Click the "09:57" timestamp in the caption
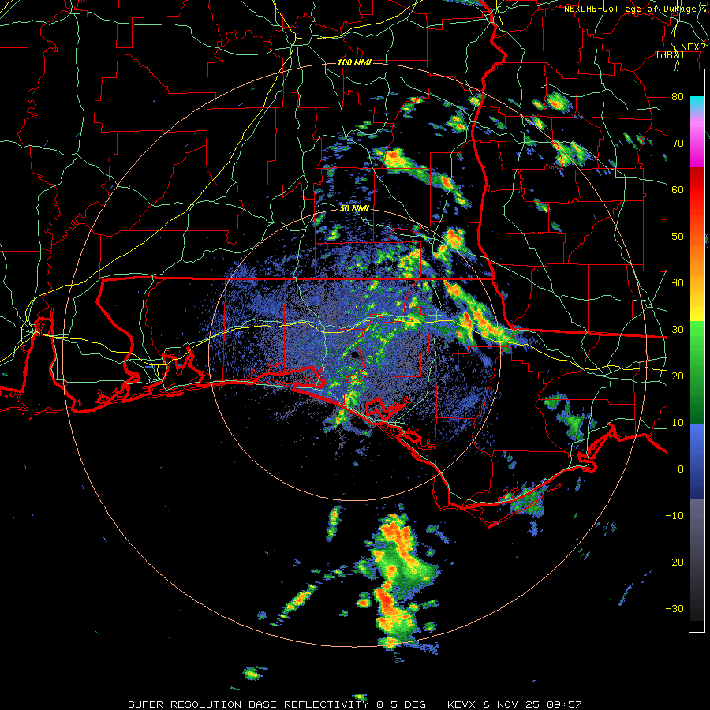 [x=565, y=704]
